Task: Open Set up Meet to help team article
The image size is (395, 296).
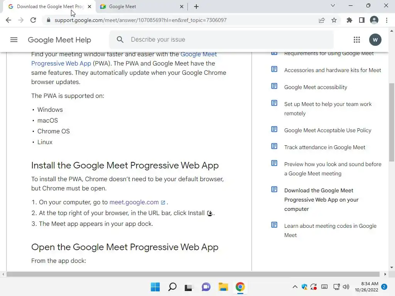Action: (328, 109)
